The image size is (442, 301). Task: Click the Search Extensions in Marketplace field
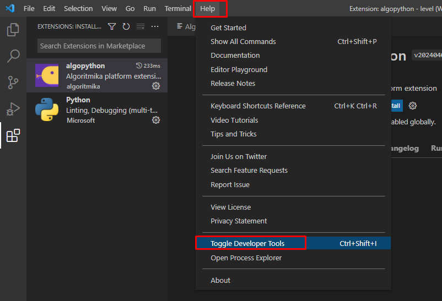pyautogui.click(x=99, y=46)
